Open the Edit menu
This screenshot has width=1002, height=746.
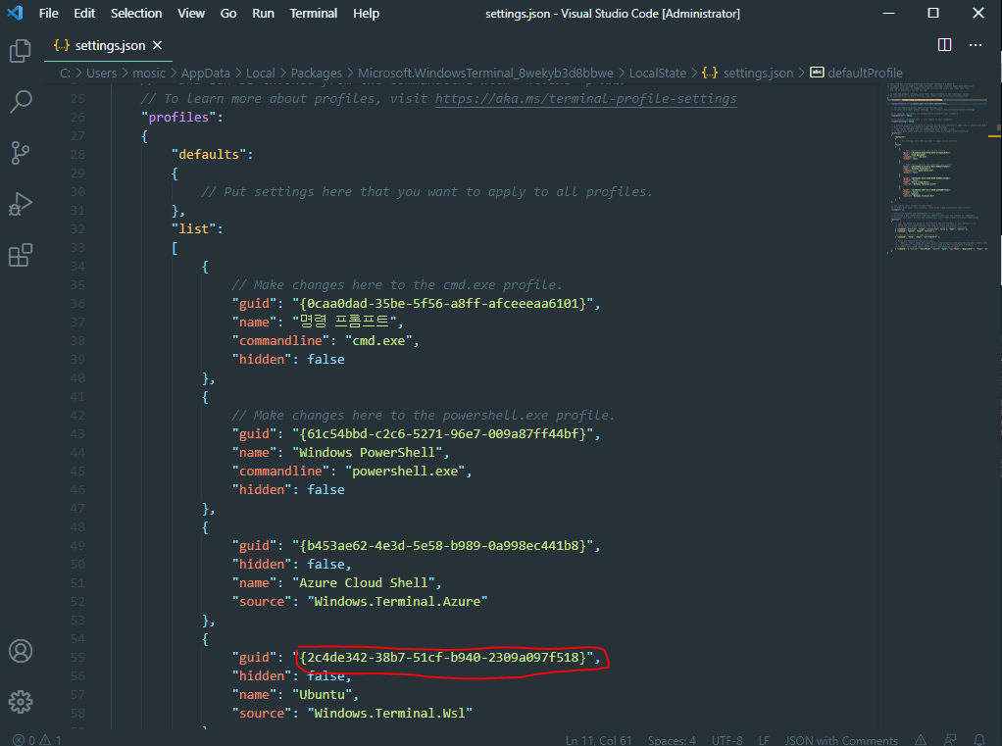click(84, 14)
